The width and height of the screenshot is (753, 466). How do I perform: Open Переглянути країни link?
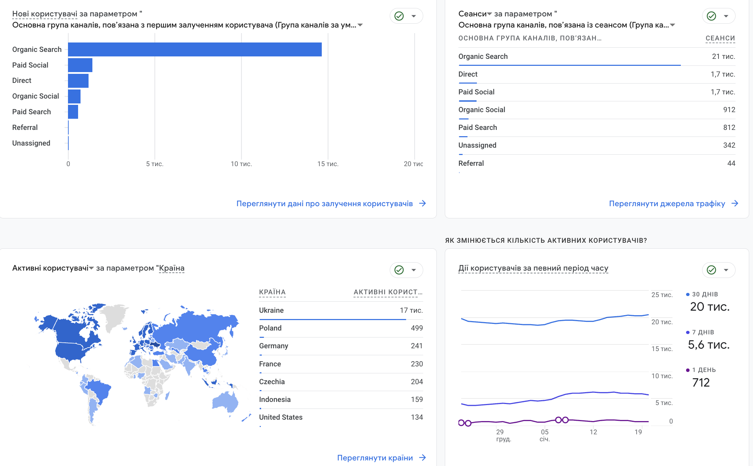click(x=375, y=458)
